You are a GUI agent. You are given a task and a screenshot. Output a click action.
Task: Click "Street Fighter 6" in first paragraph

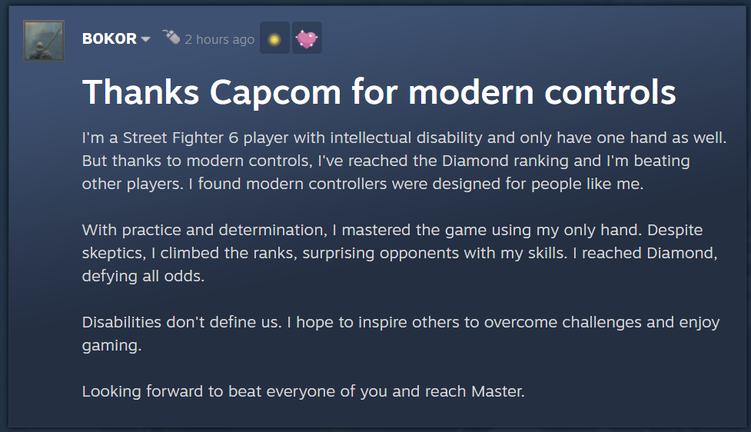click(181, 138)
